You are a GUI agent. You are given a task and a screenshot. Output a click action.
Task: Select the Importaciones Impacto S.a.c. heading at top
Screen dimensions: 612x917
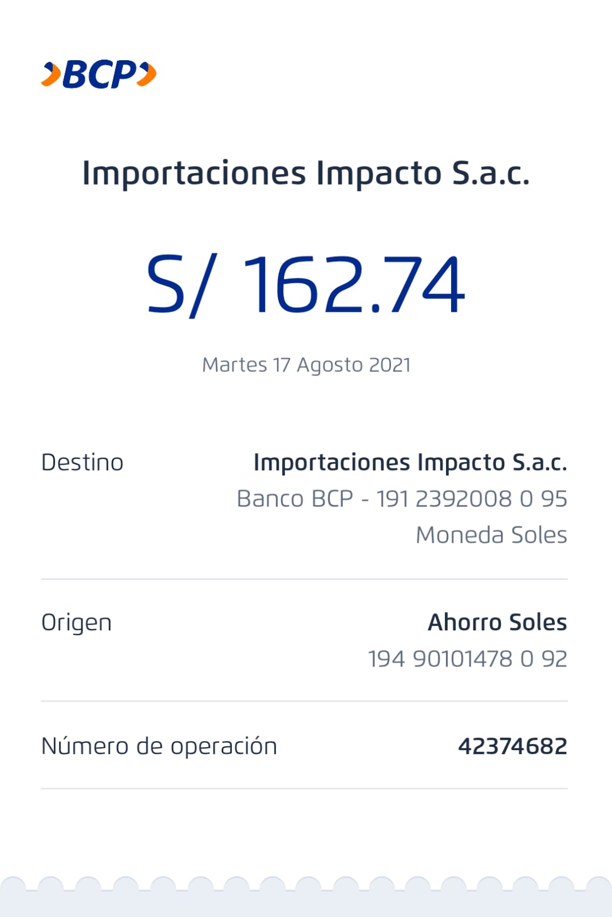306,173
